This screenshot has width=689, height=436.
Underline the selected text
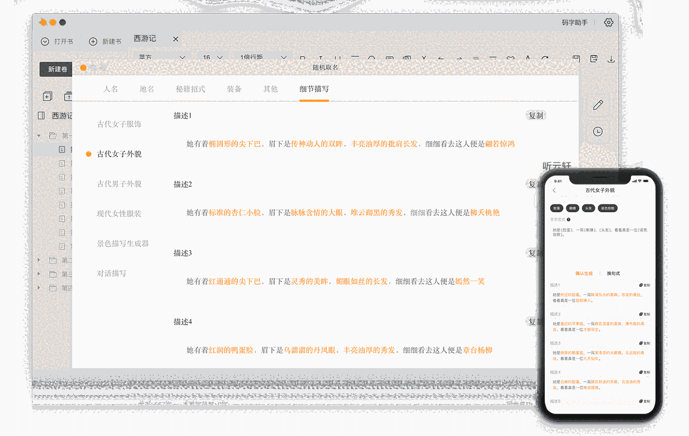[338, 58]
